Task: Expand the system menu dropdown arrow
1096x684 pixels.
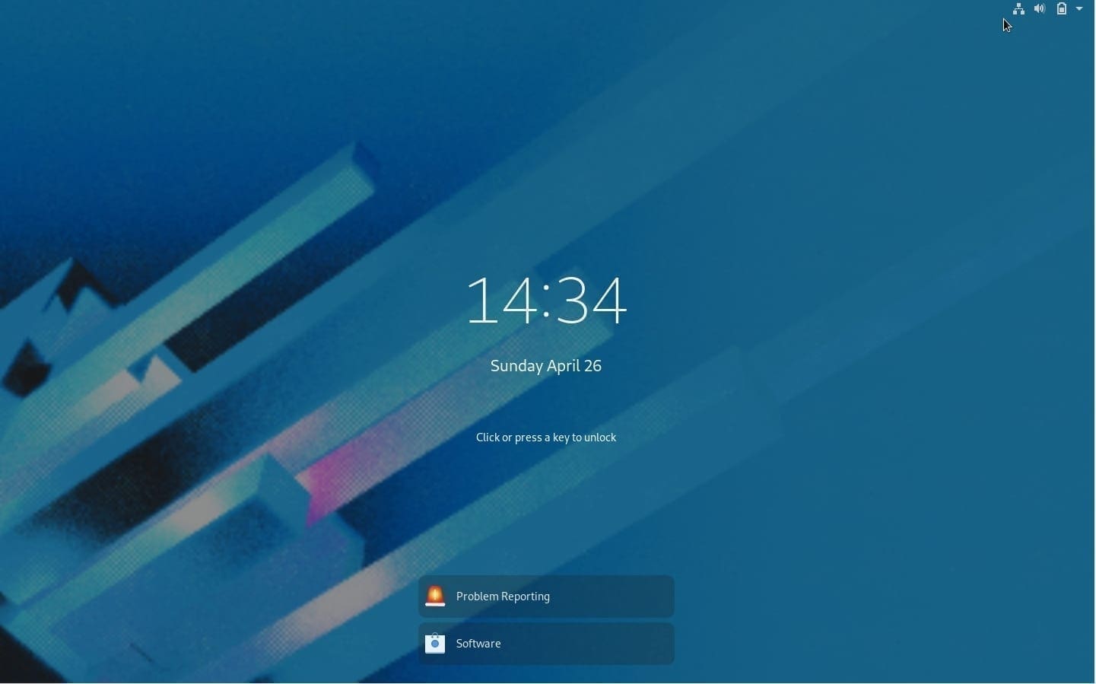Action: 1080,9
